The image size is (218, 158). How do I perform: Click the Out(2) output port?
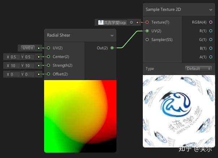point(112,48)
